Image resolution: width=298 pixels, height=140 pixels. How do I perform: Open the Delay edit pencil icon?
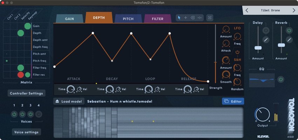(266, 40)
